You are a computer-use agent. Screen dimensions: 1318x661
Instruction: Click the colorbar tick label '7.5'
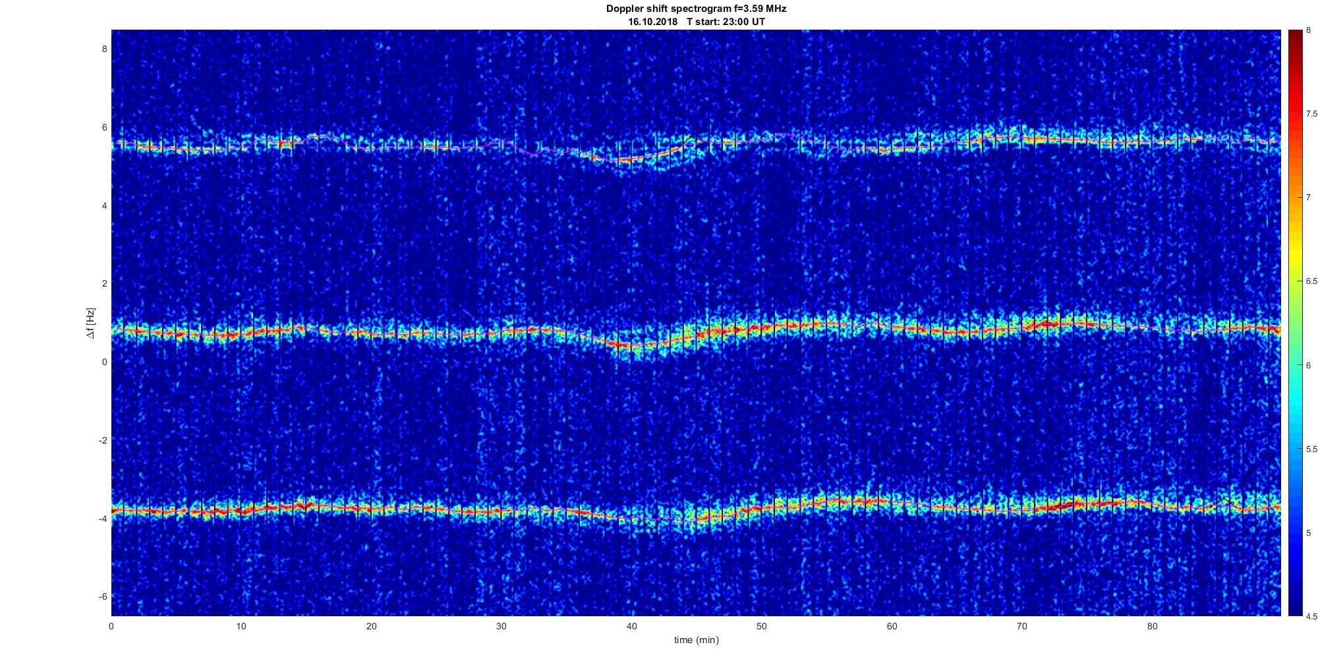tap(1311, 113)
